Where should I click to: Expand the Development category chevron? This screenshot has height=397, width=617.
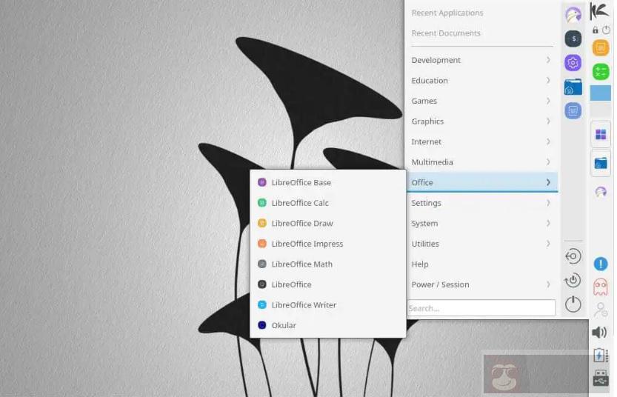[548, 60]
